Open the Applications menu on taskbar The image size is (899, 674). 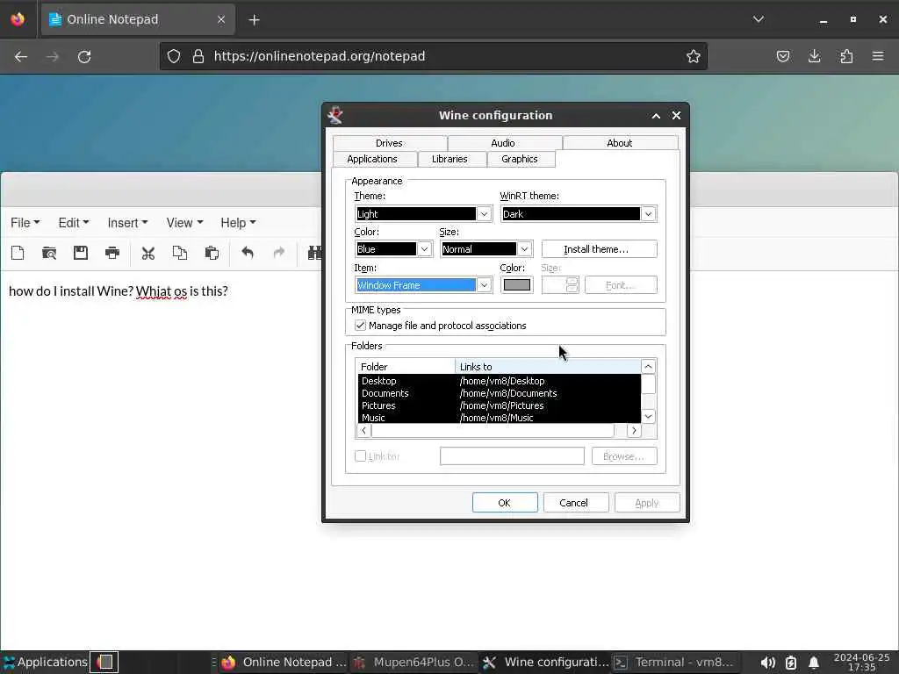tap(45, 662)
